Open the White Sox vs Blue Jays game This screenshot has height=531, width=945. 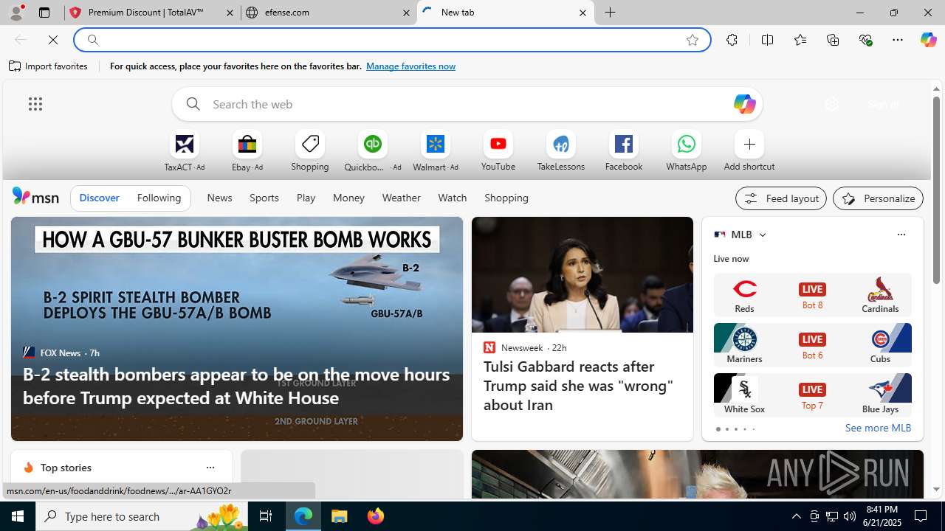click(x=812, y=395)
